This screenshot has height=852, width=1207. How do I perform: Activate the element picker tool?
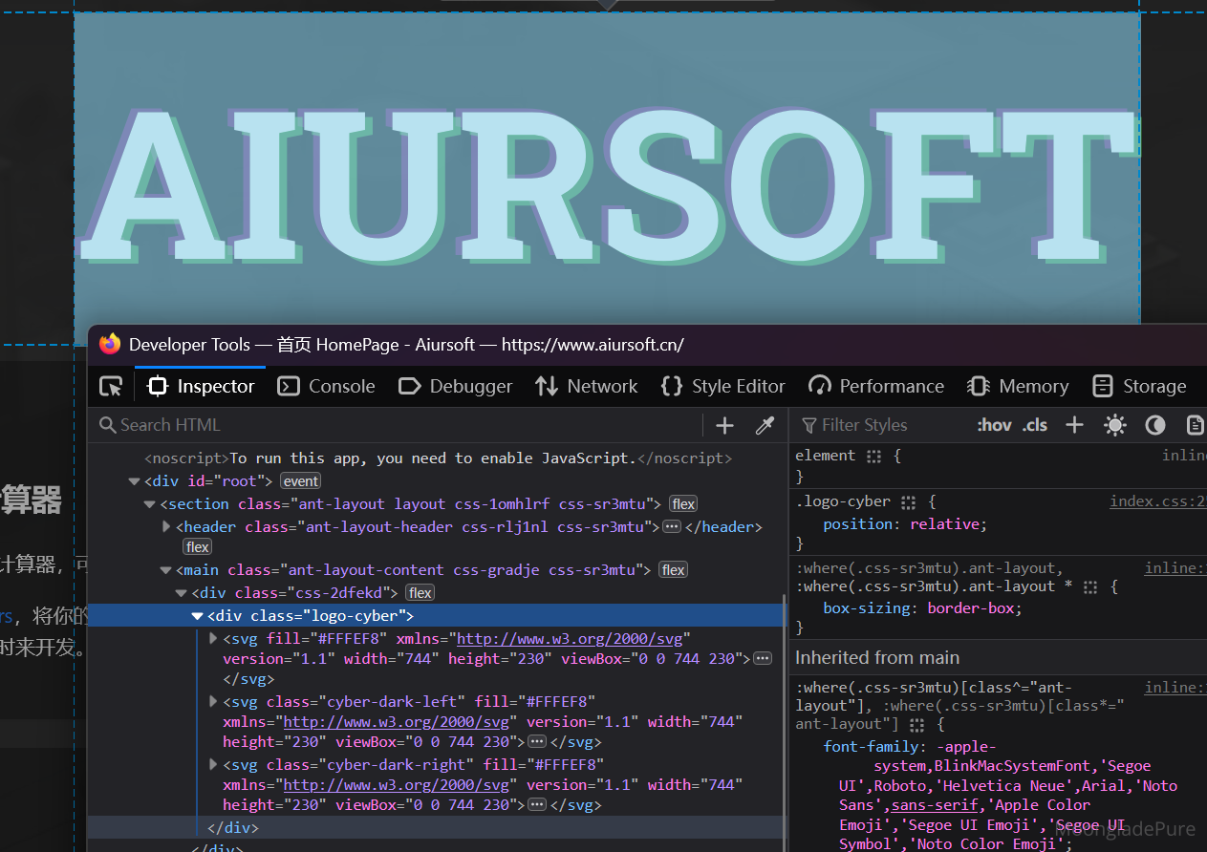click(112, 387)
